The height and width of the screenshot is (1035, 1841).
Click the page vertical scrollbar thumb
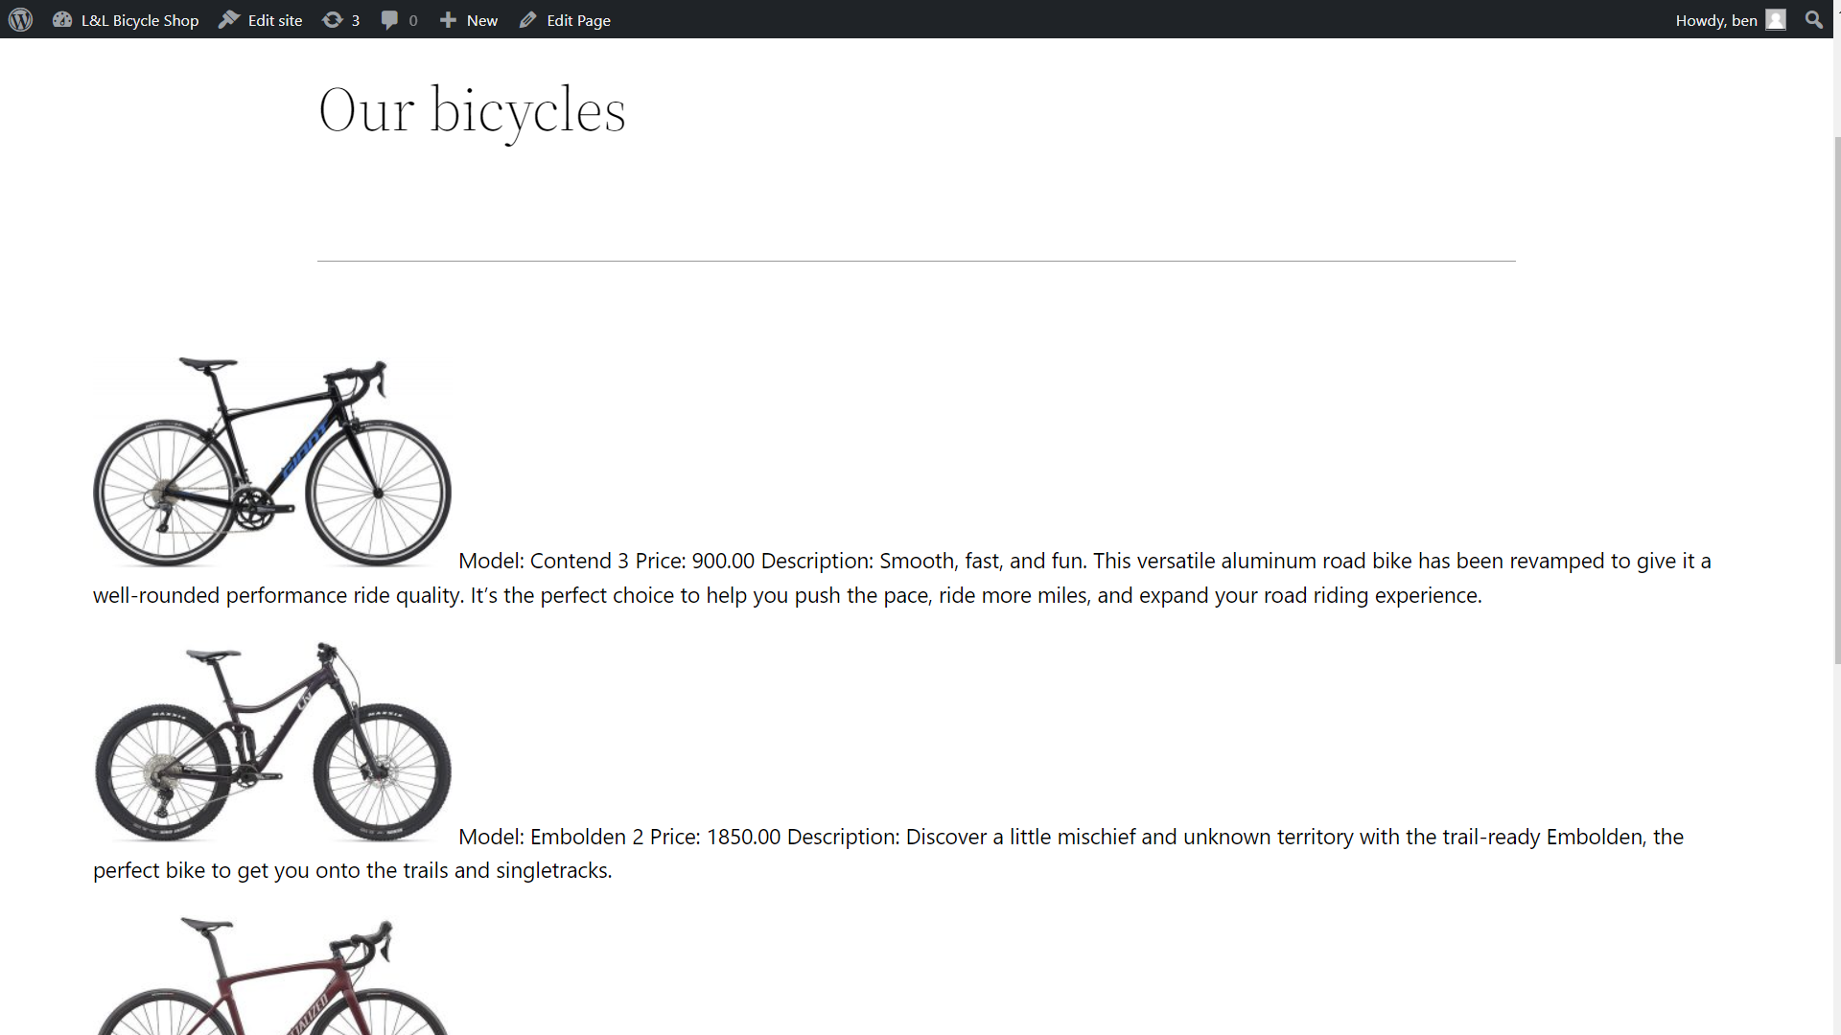(1837, 398)
